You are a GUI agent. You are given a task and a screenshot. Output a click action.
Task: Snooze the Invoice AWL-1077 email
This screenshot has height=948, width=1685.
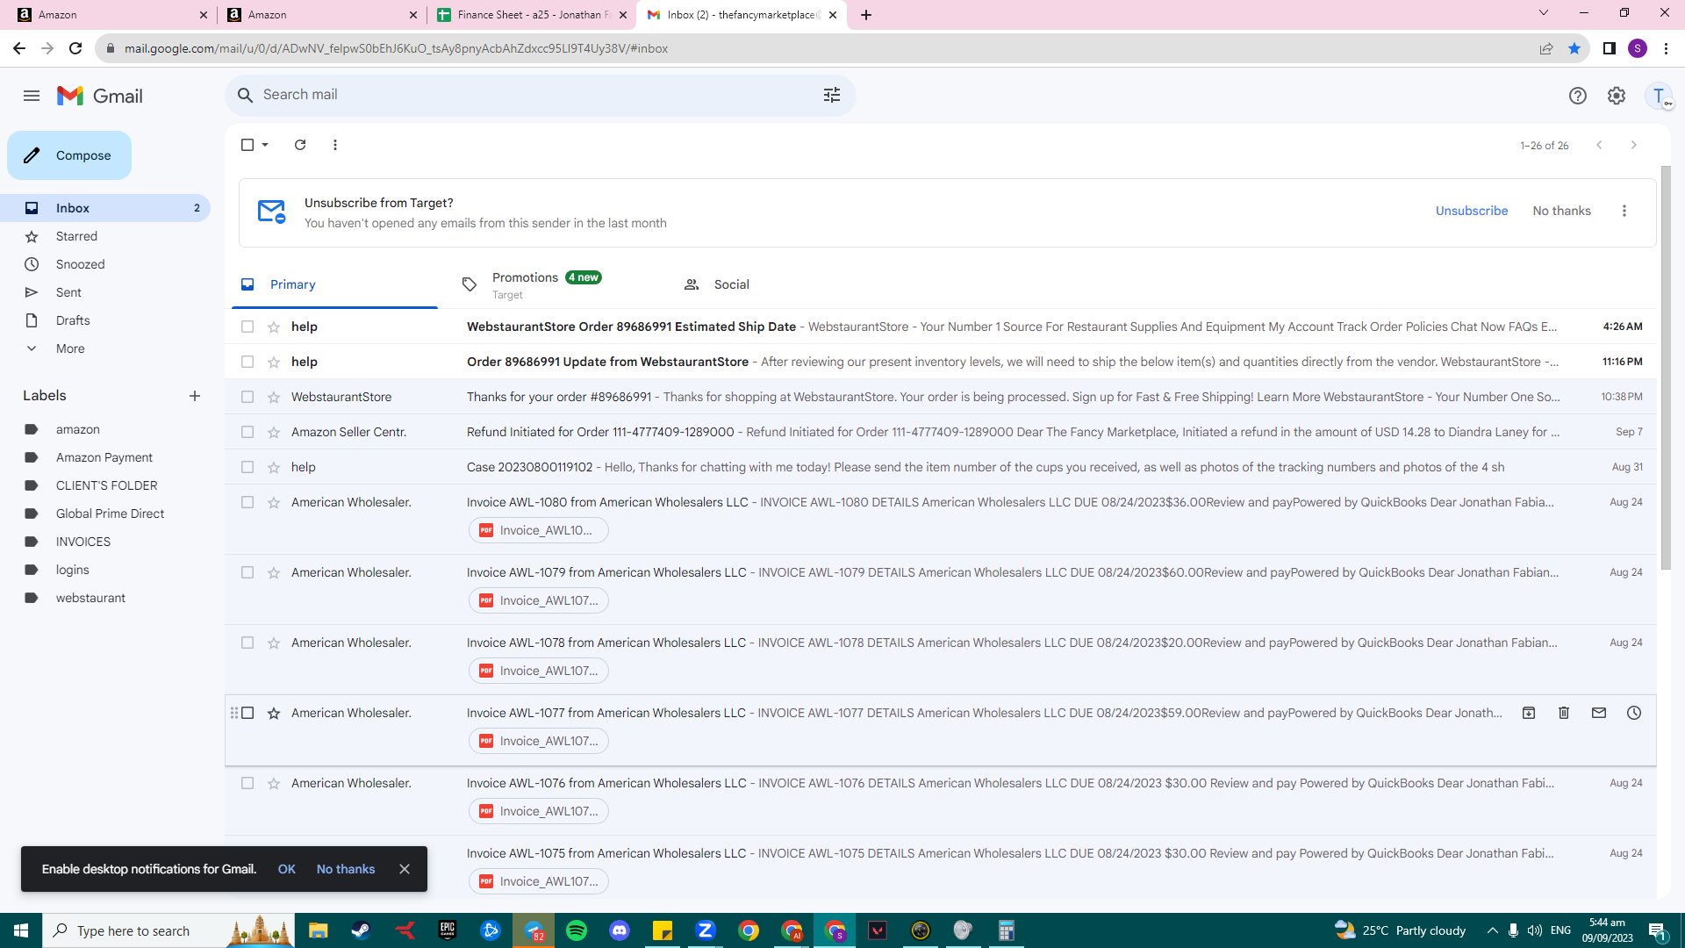click(x=1634, y=713)
